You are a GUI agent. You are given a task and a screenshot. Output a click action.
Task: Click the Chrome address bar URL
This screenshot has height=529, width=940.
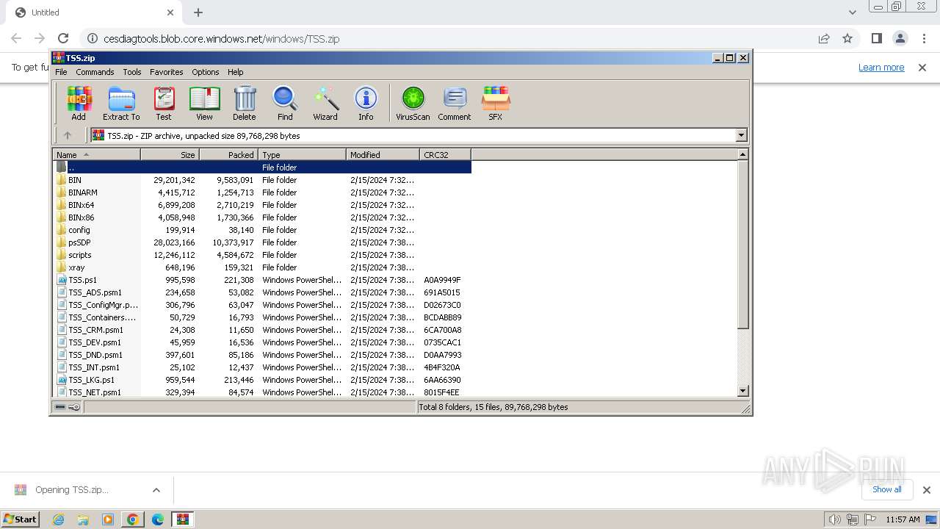point(221,38)
